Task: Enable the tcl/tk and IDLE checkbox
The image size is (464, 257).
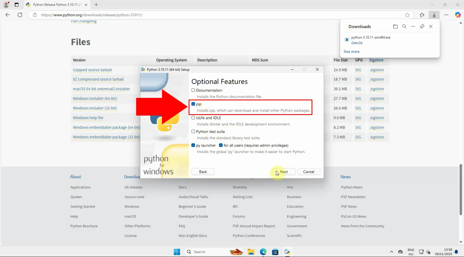Action: coord(193,118)
